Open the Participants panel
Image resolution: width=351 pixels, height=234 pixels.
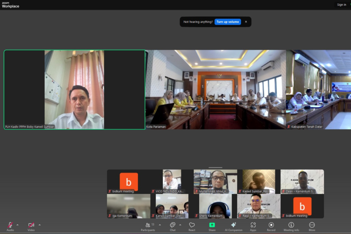148,226
